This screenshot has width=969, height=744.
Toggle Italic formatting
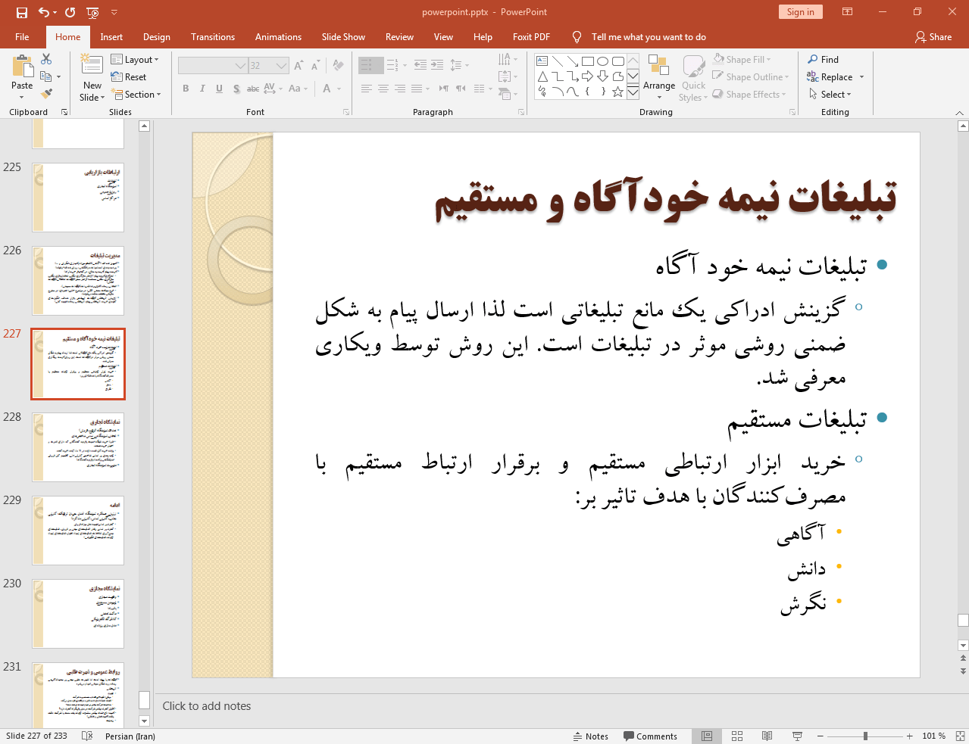(202, 89)
